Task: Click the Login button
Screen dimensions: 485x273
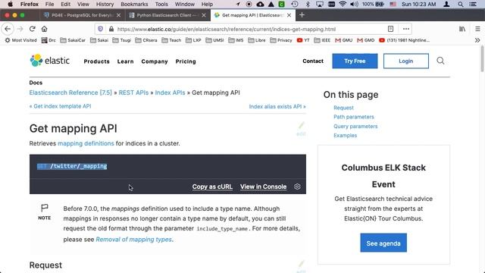Action: point(406,61)
